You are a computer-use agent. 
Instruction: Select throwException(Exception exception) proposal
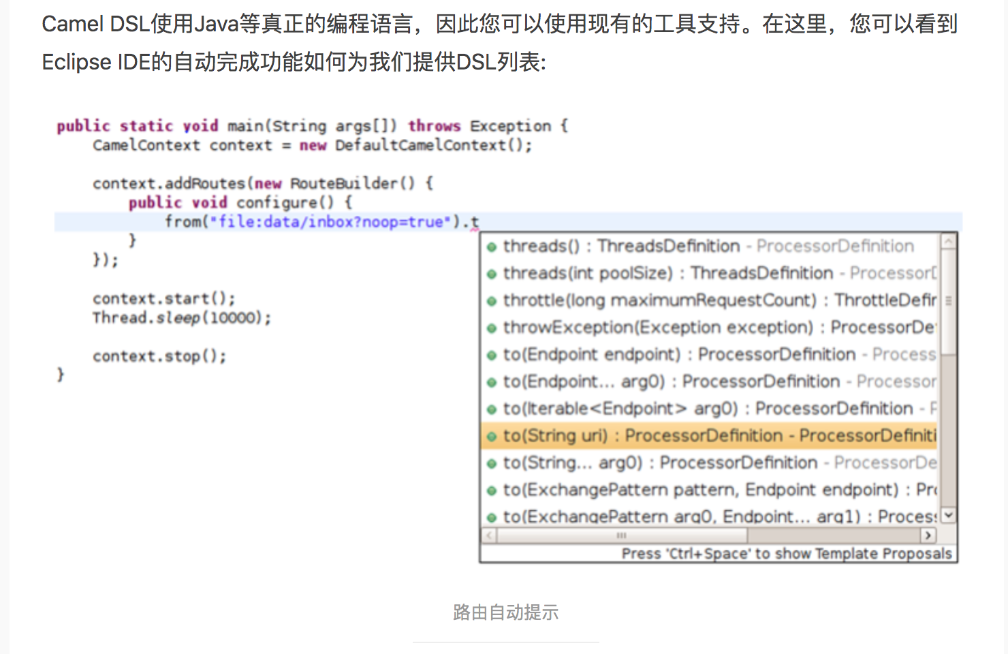(x=710, y=328)
